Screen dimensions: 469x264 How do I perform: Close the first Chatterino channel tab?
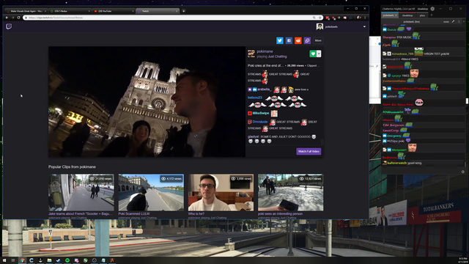coord(396,15)
